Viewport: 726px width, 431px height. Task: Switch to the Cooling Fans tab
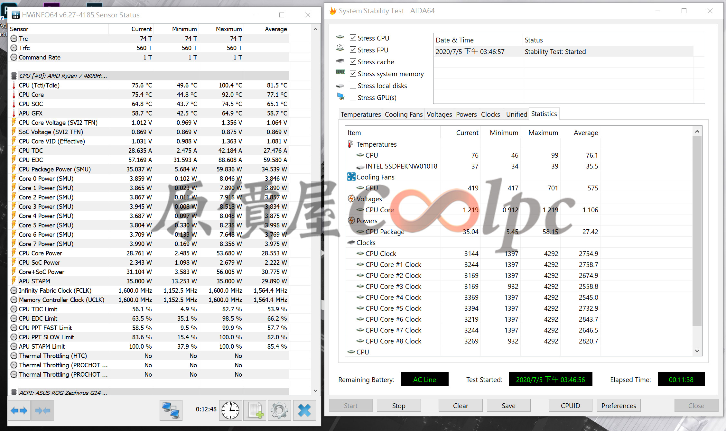point(404,114)
